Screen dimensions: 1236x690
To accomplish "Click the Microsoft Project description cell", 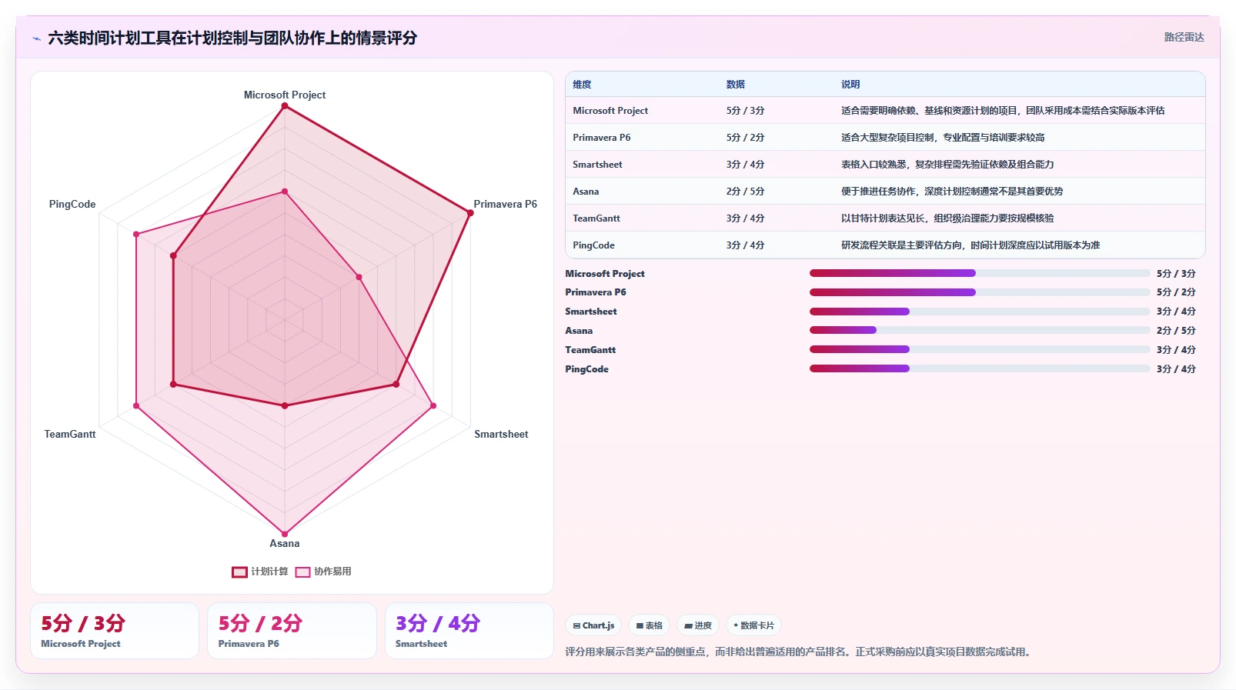I will pos(1003,111).
